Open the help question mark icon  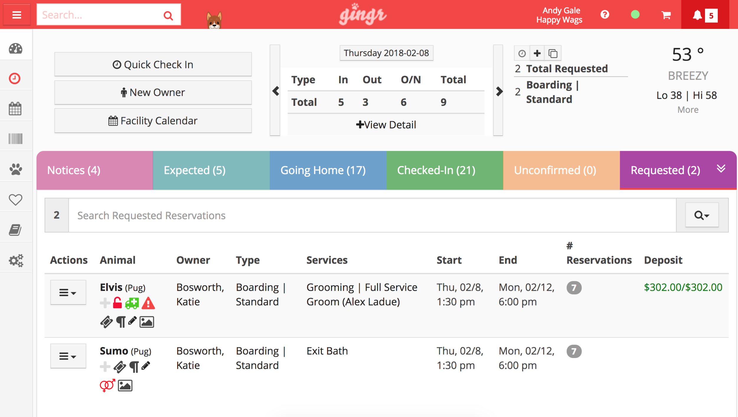click(x=605, y=14)
